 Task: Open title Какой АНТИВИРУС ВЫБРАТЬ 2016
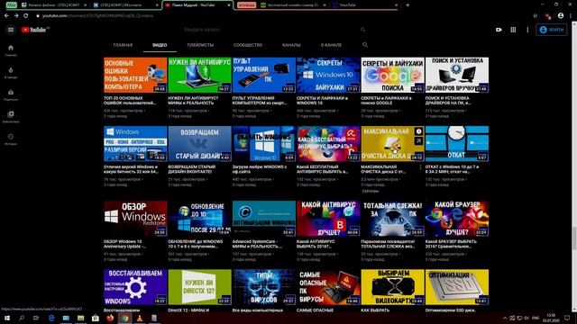coord(316,244)
